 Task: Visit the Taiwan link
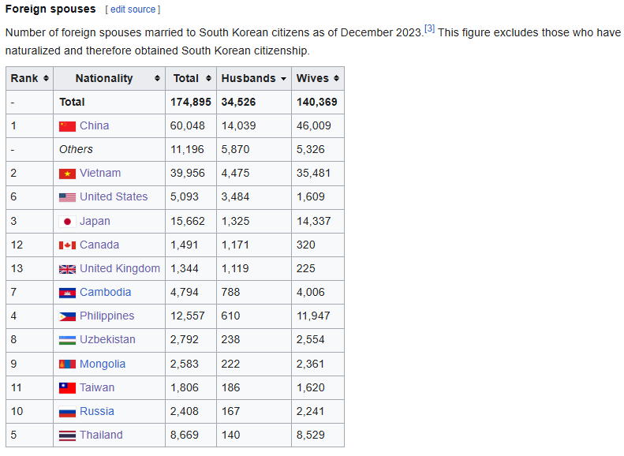[97, 387]
